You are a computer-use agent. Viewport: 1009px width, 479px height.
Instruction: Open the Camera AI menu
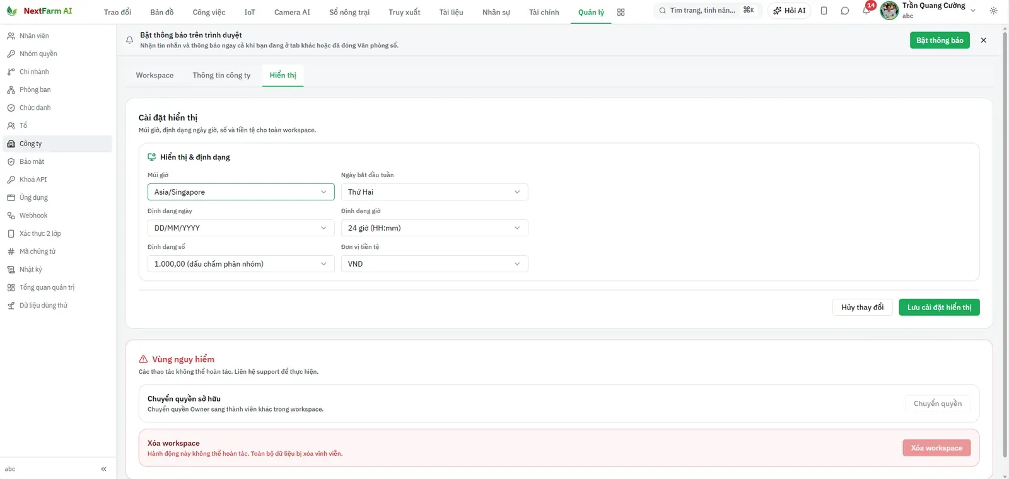[292, 12]
